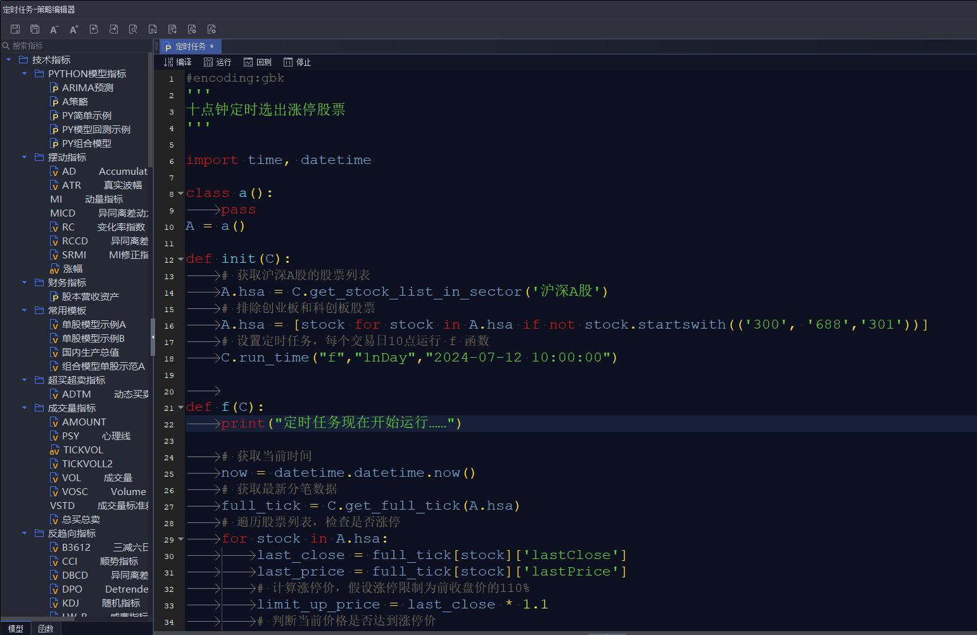Collapse the PYTHON模型指标 folder

point(25,73)
